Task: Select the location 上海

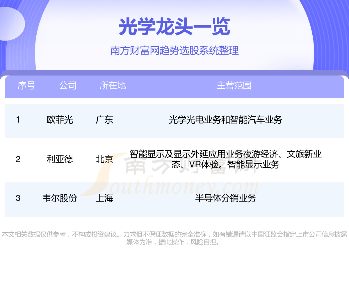Action: pyautogui.click(x=104, y=198)
